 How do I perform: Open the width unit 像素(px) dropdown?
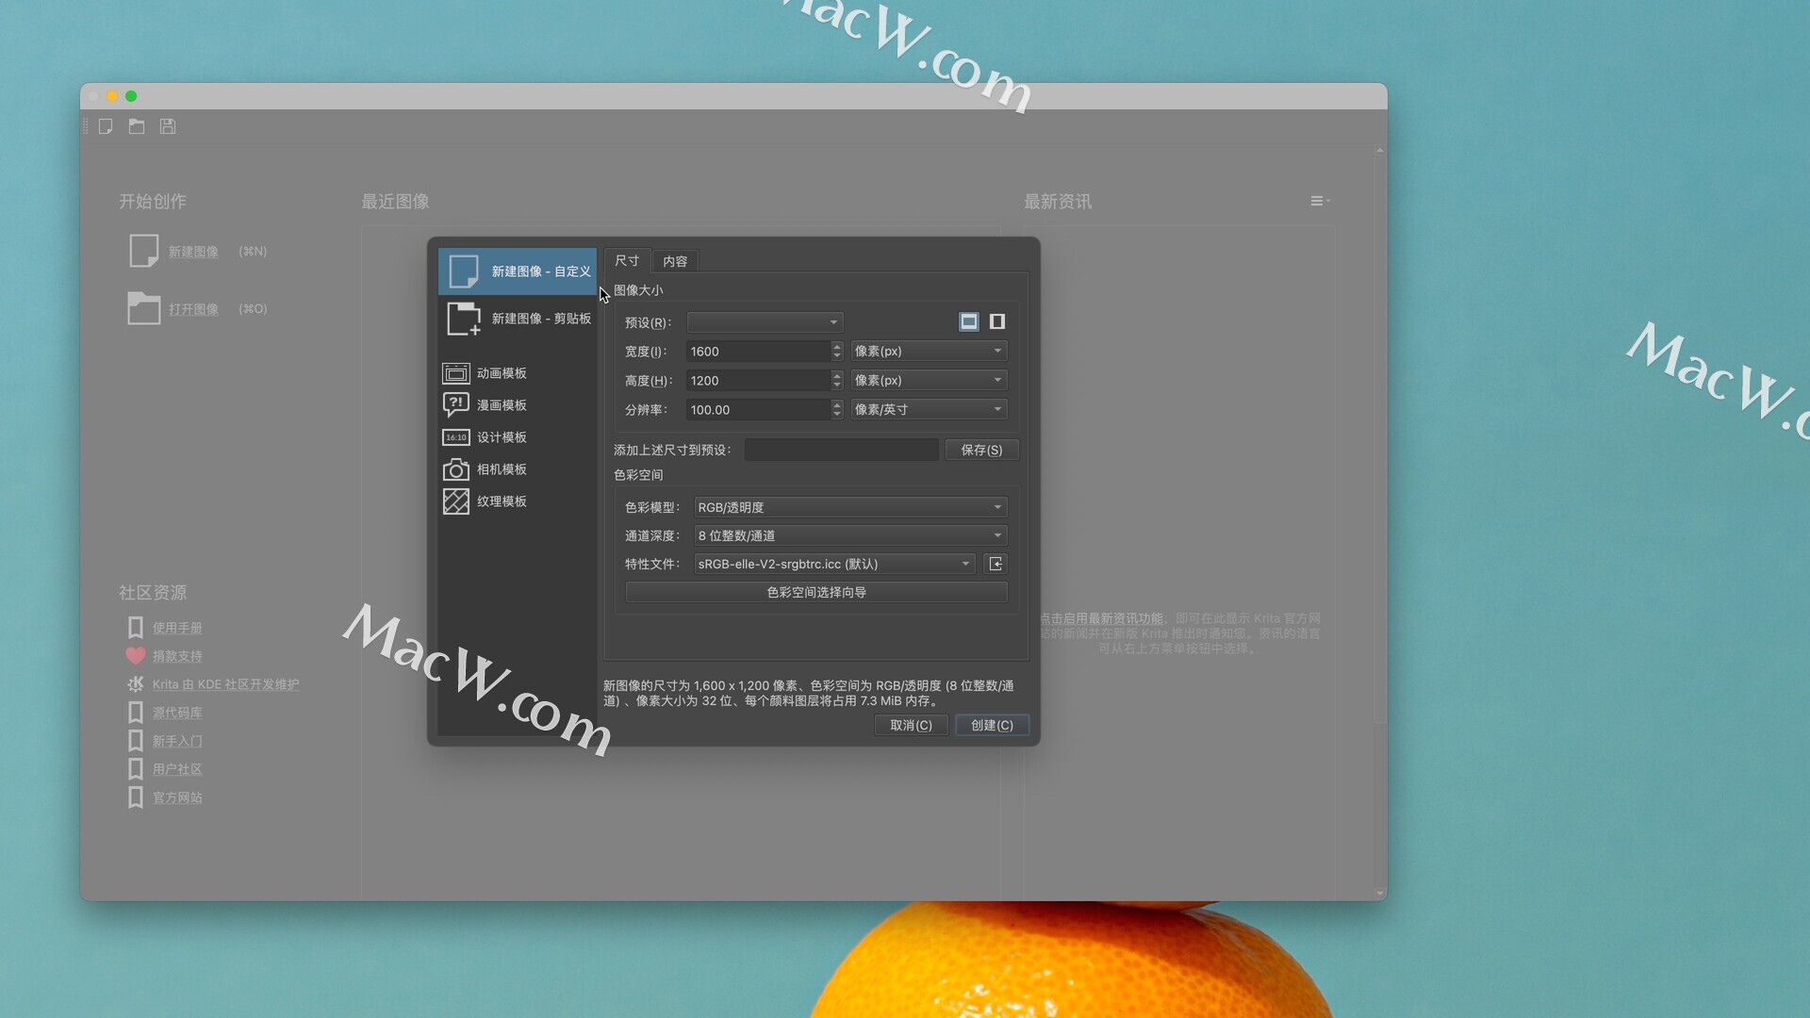point(929,351)
